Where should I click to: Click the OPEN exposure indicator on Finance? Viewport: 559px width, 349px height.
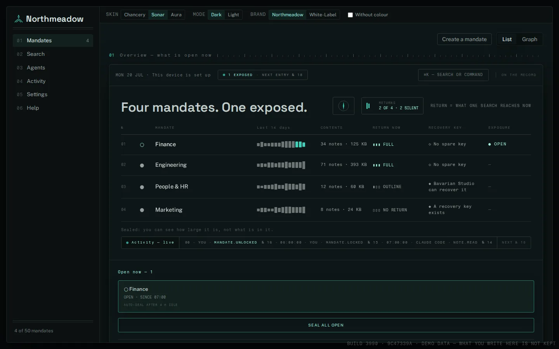click(x=497, y=144)
